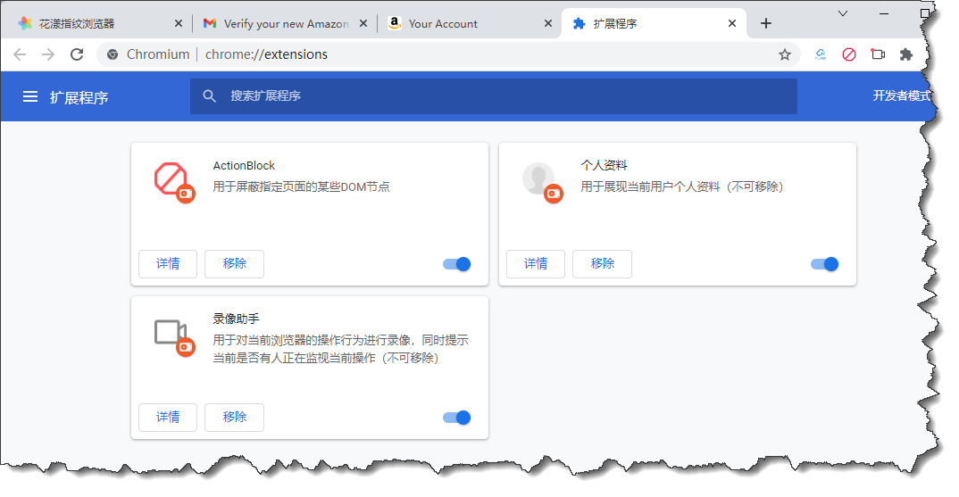Close the Your Account tab

pyautogui.click(x=548, y=23)
